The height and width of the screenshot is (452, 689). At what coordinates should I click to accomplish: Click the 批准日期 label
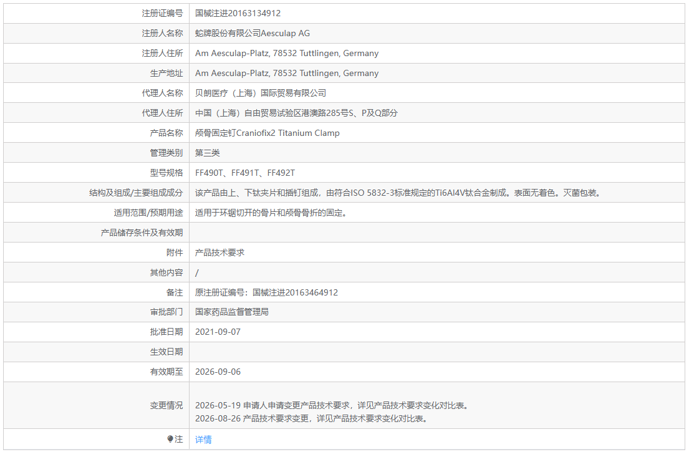point(166,332)
